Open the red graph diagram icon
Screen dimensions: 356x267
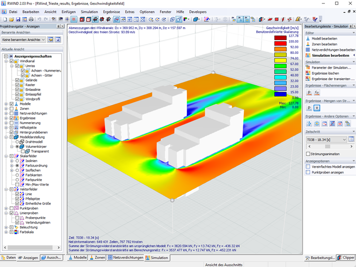click(x=324, y=124)
